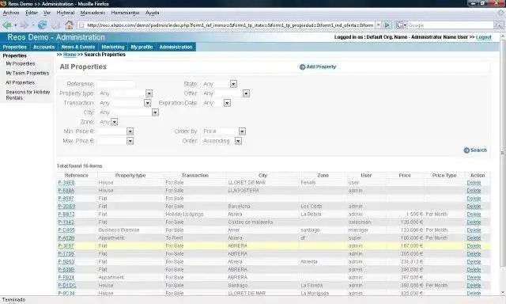This screenshot has width=506, height=304.
Task: Open the Editar menu
Action: point(32,13)
